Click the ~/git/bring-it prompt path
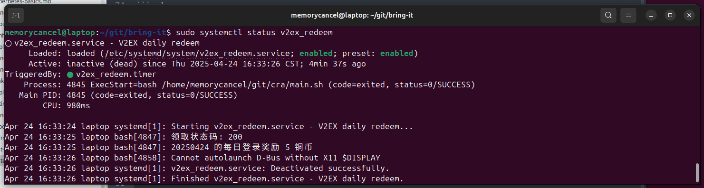This screenshot has height=188, width=704. pos(134,33)
